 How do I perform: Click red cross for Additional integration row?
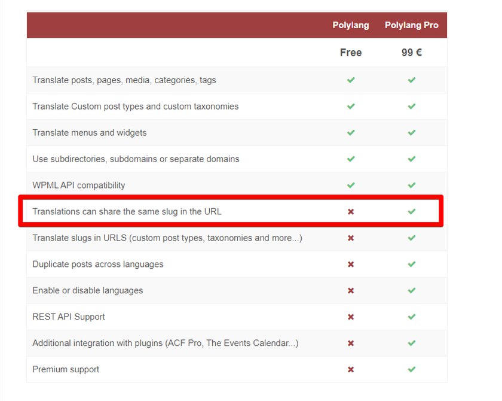(351, 343)
